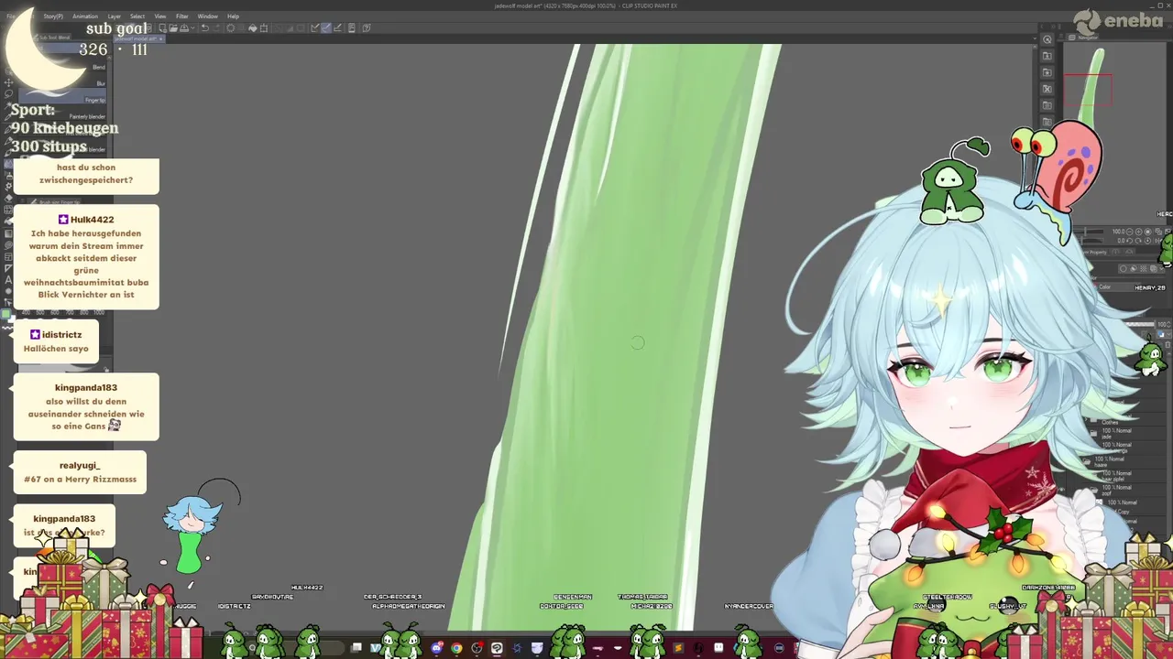This screenshot has width=1173, height=659.
Task: Click the smartphone connection toolbar icon
Action: tap(351, 28)
